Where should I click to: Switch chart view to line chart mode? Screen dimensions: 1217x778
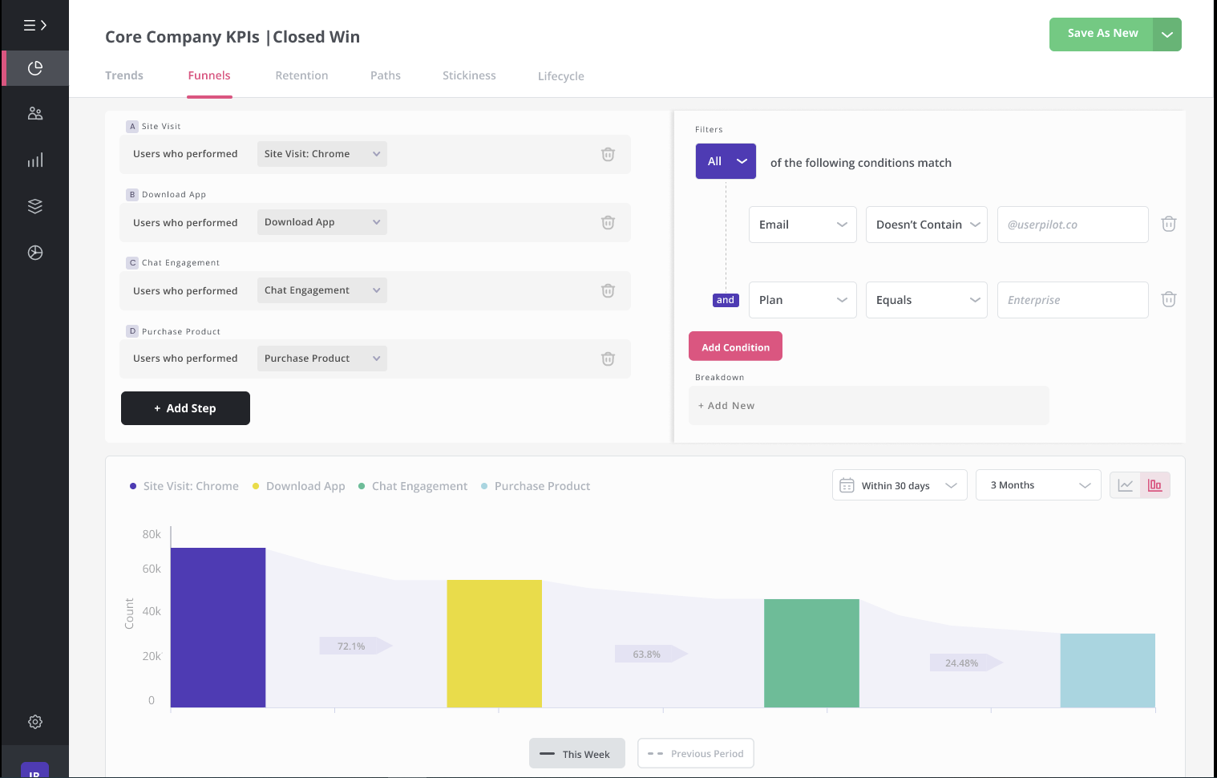click(1126, 484)
